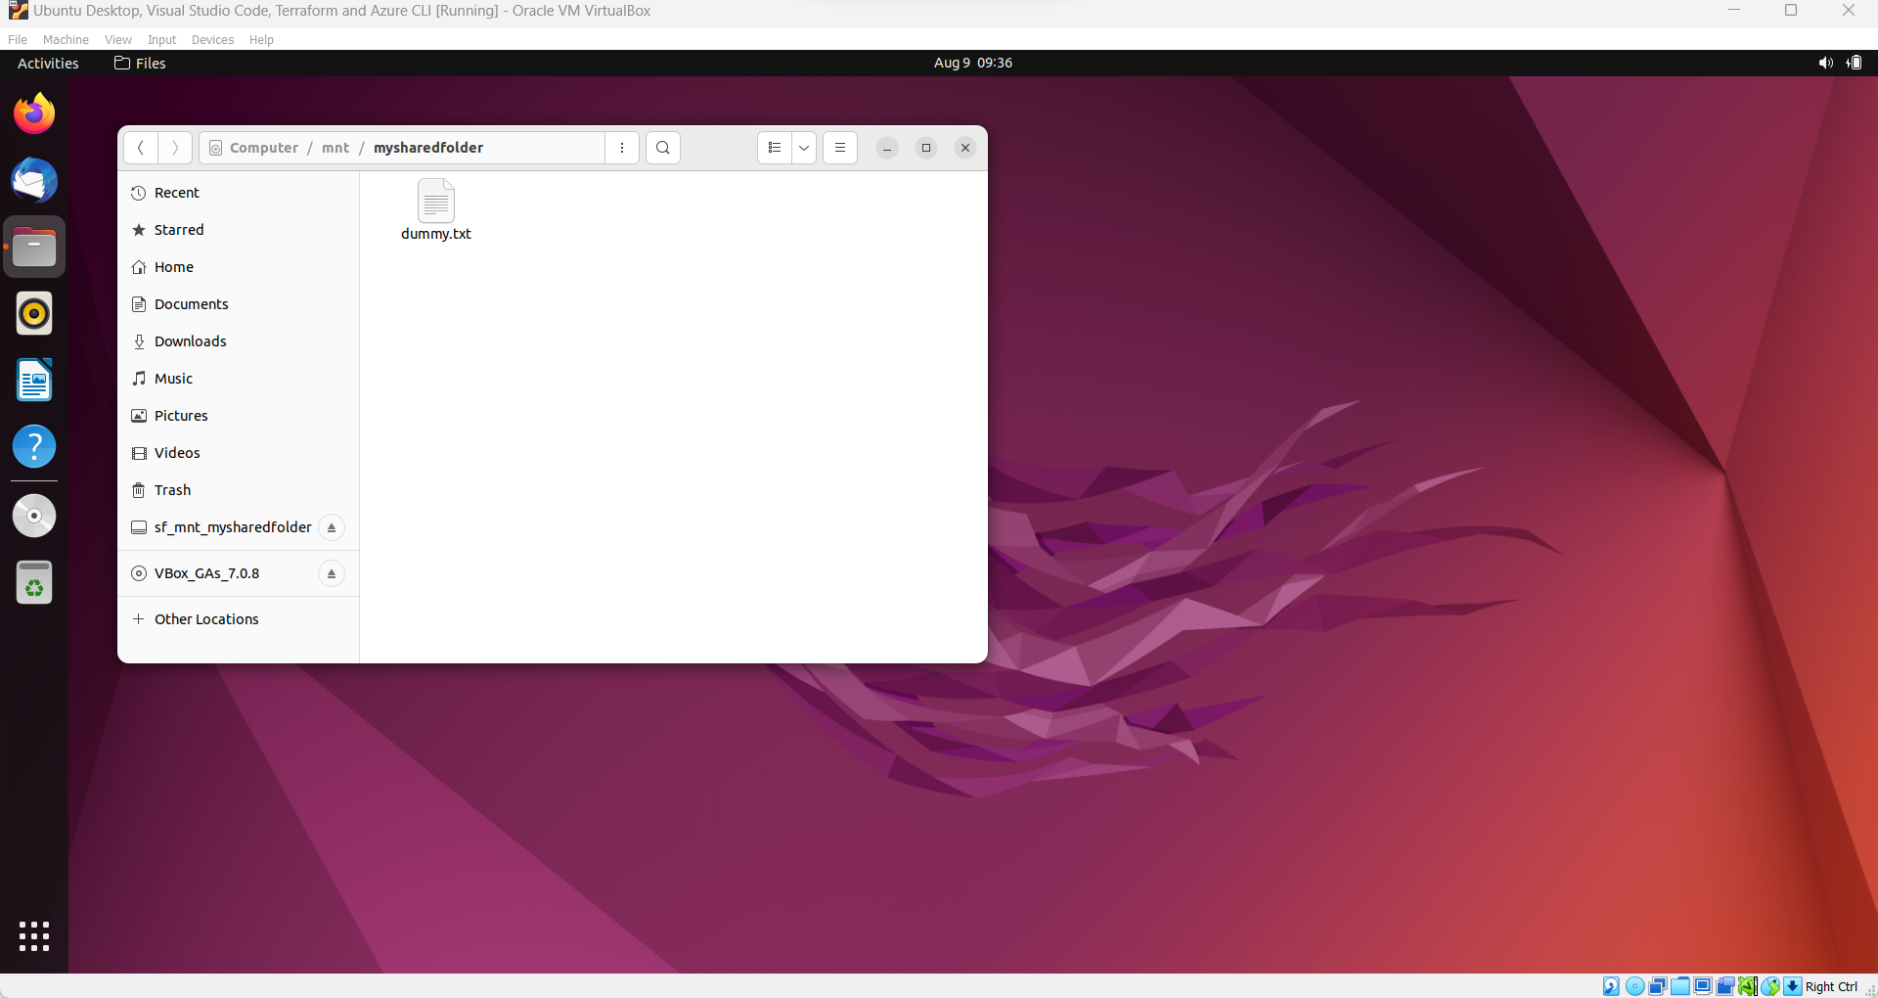Image resolution: width=1878 pixels, height=998 pixels.
Task: Eject the VBox_GAs_7.0.8 disc
Action: click(x=332, y=573)
